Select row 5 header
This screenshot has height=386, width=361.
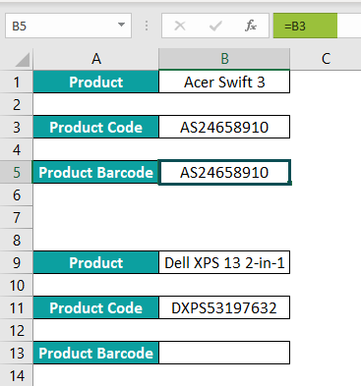click(17, 172)
